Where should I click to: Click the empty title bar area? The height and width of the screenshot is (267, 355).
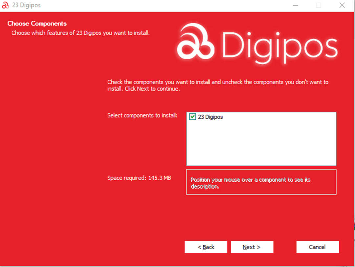click(x=164, y=6)
